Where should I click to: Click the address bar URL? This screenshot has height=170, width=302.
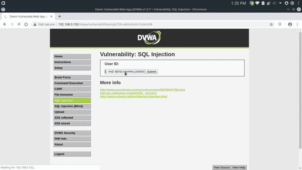[x=105, y=24]
